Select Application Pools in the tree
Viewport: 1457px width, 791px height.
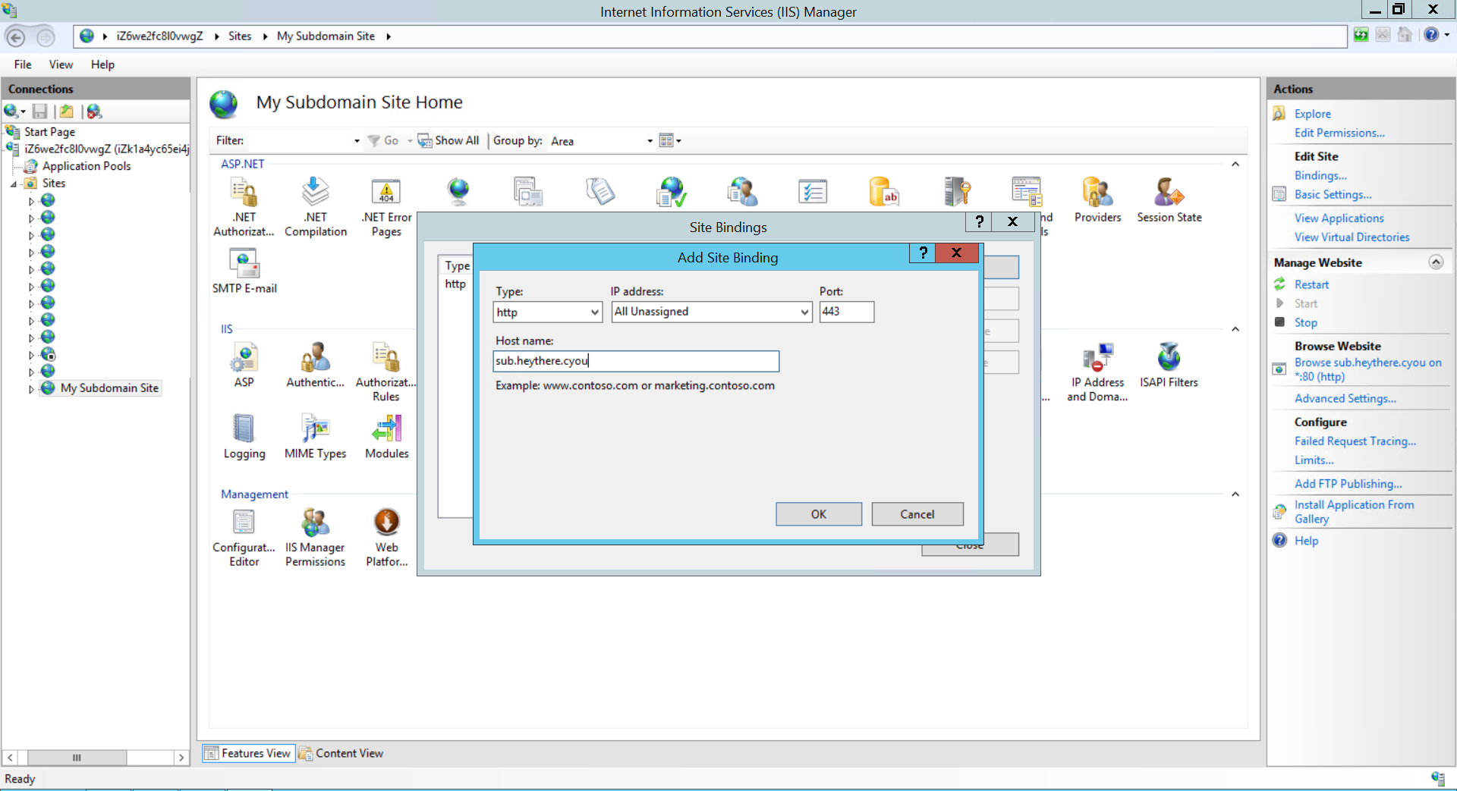coord(87,166)
